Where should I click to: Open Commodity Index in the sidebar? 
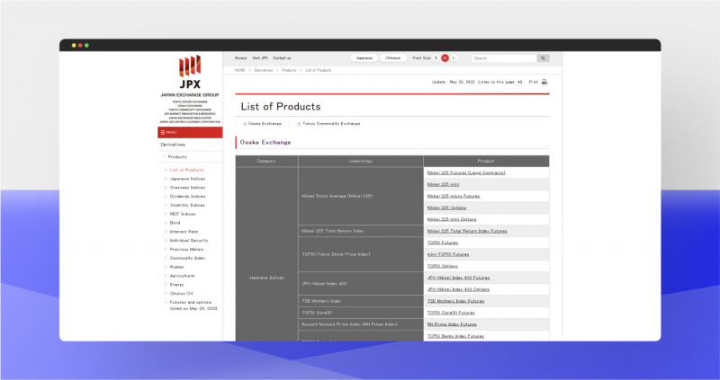click(x=187, y=258)
